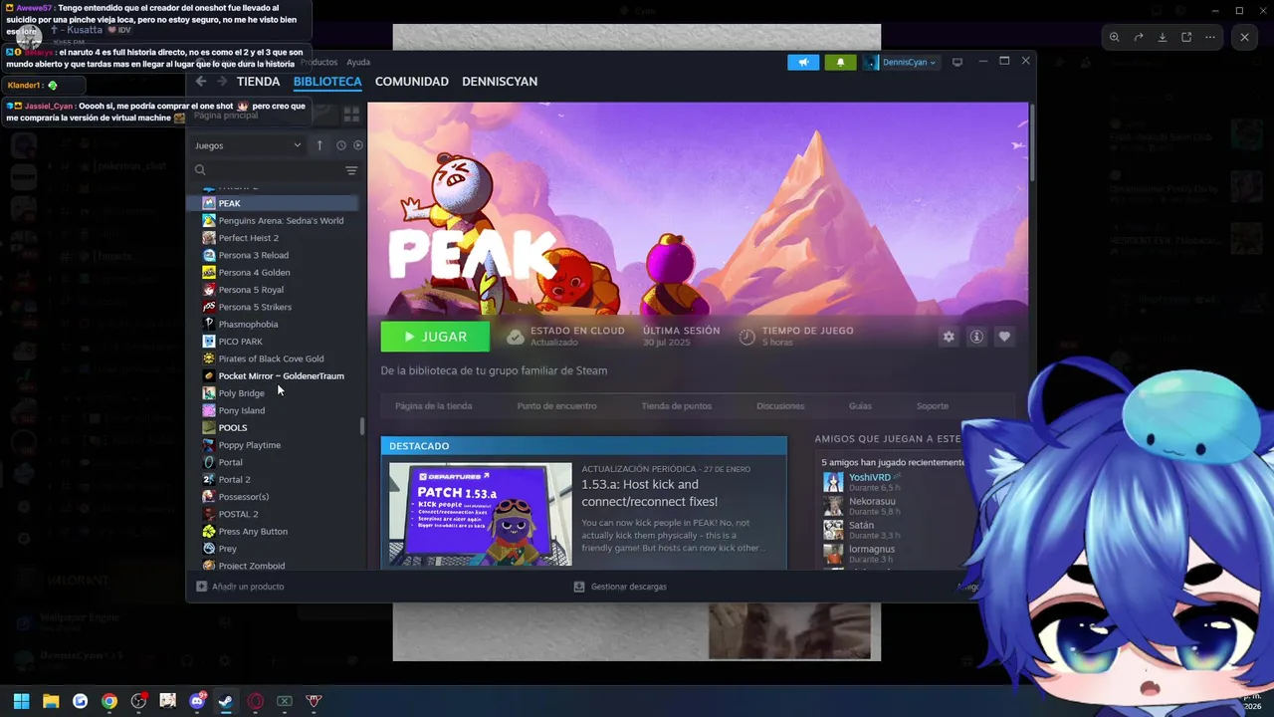Open Gestionar descargas
This screenshot has width=1274, height=717.
[x=620, y=587]
